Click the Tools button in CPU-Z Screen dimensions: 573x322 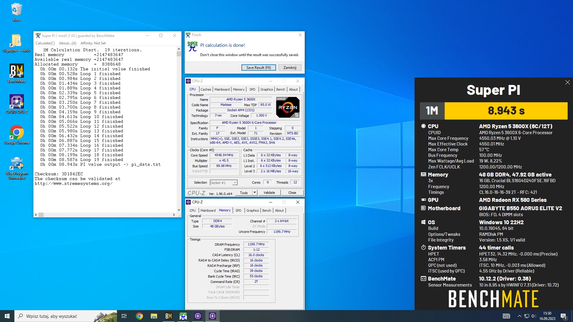[x=244, y=193]
